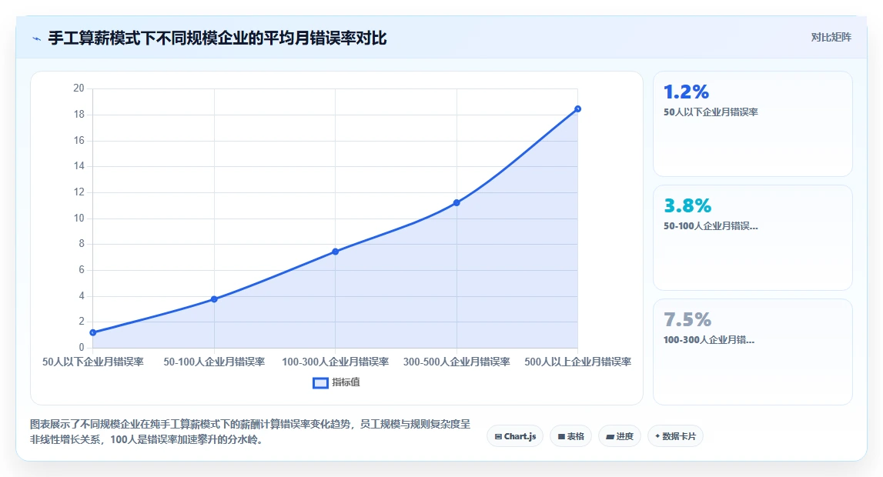The image size is (883, 477).
Task: Click the 表格 tag icon
Action: 561,436
